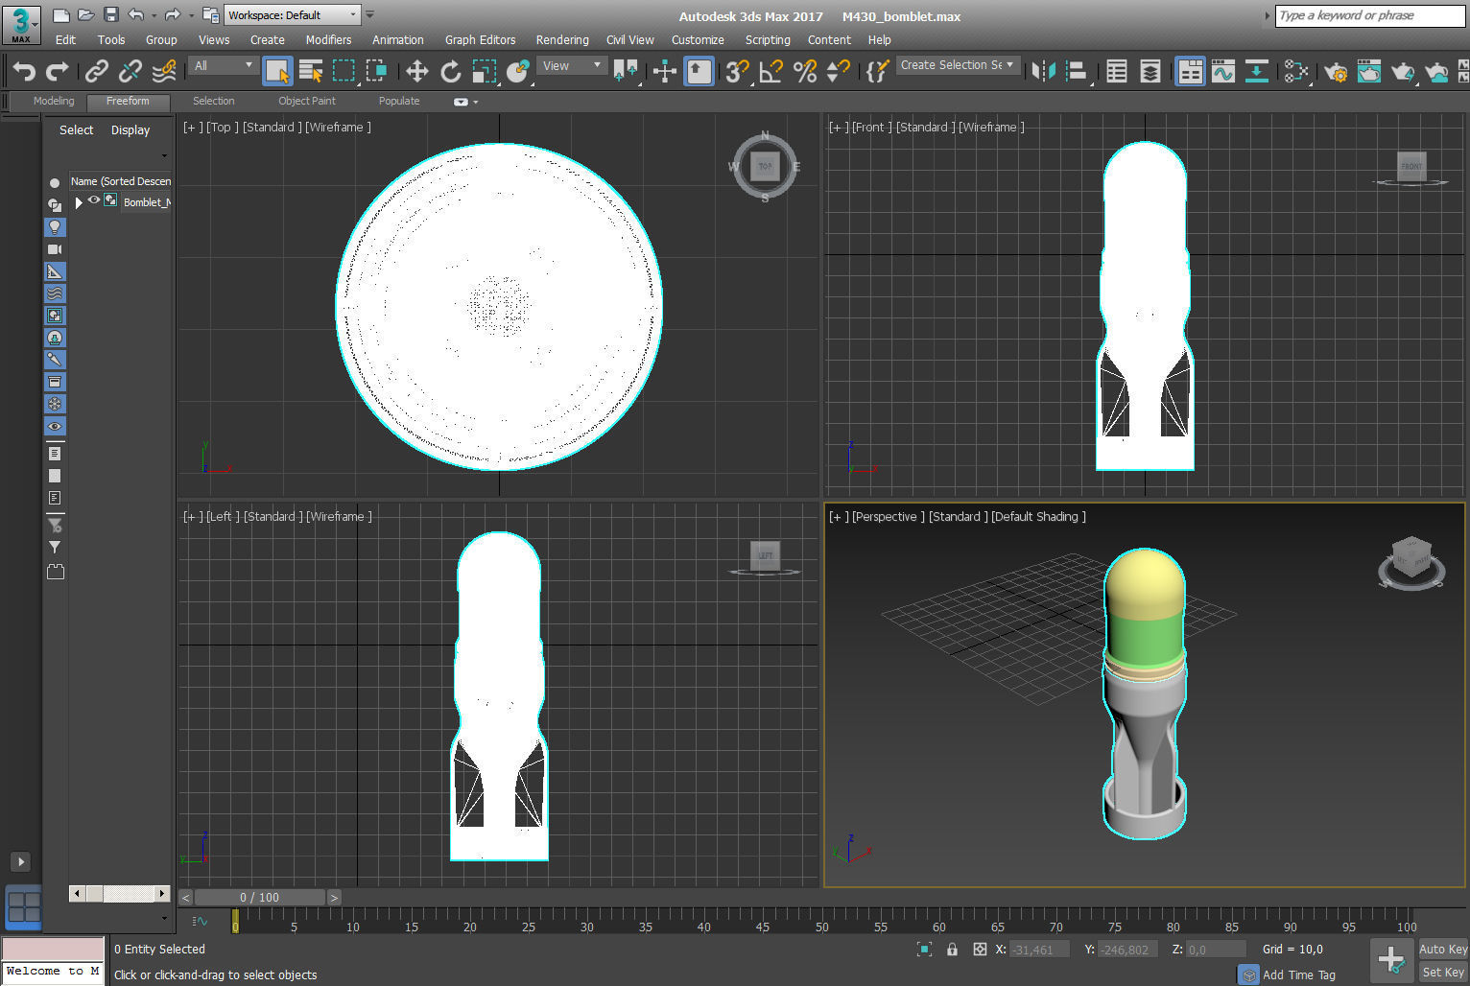Click the time slider 0 / 100 thumb
Screen dimensions: 1470x986
pos(259,898)
